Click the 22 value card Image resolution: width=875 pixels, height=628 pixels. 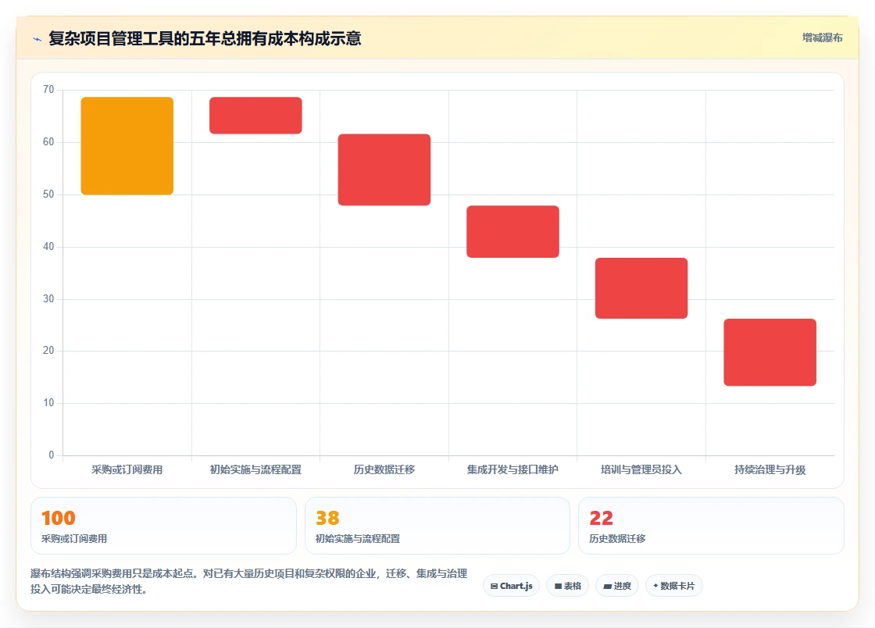pos(711,526)
